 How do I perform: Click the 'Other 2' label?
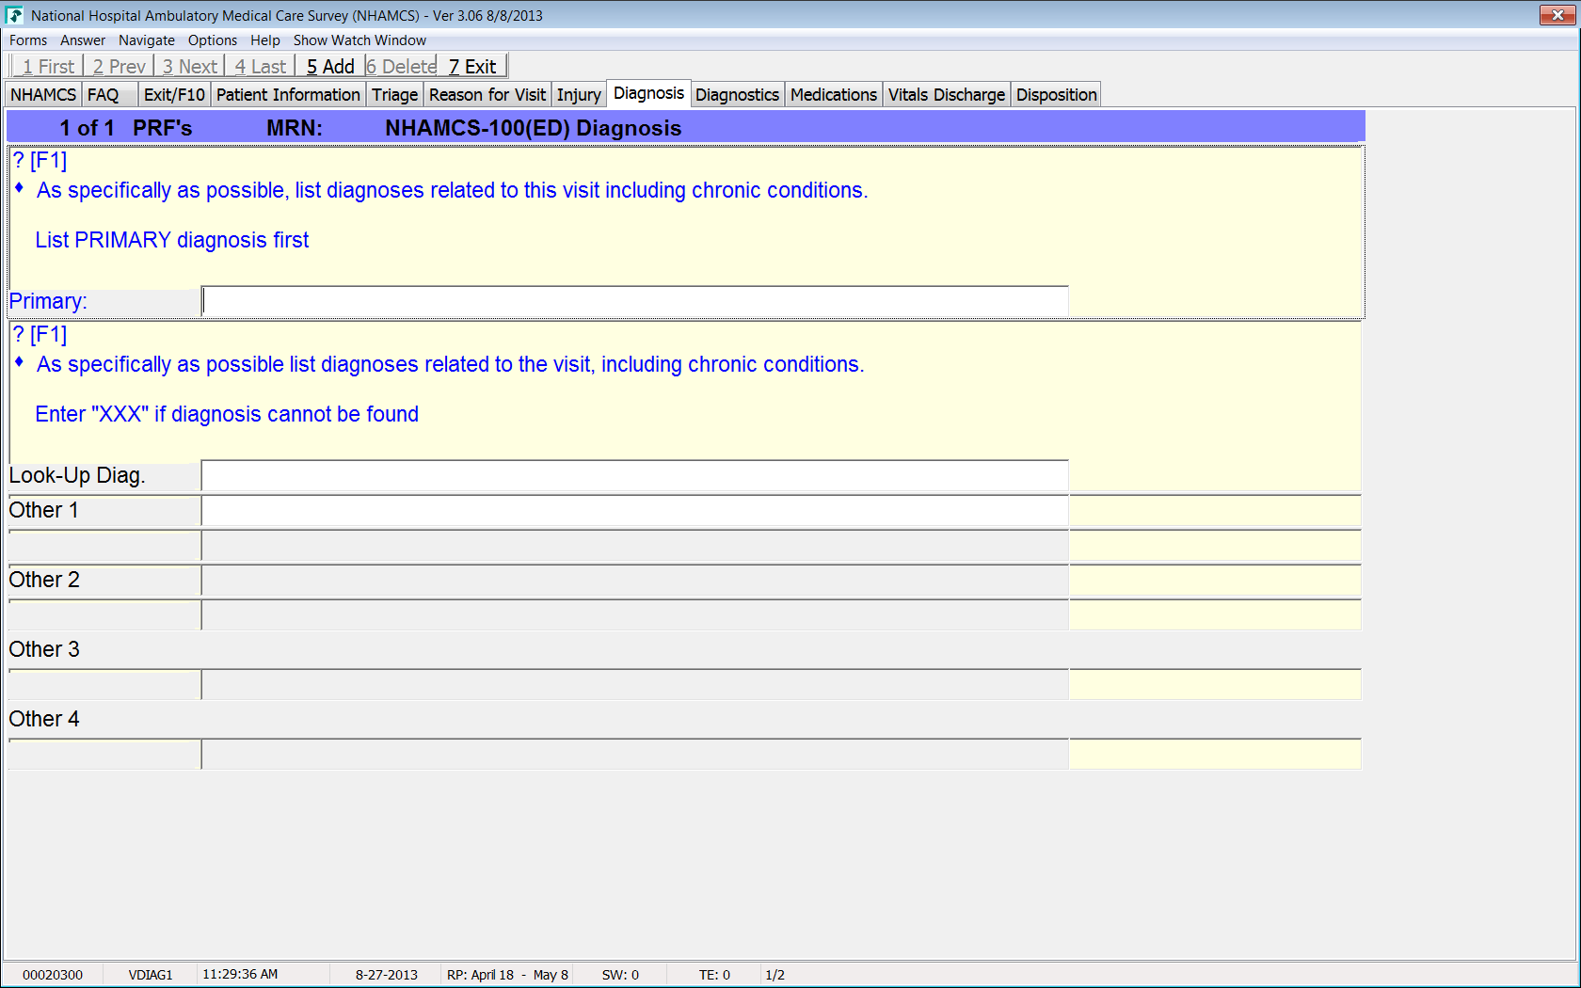click(44, 580)
